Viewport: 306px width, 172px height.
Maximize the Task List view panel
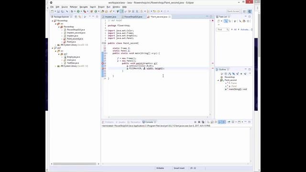[x=250, y=17]
